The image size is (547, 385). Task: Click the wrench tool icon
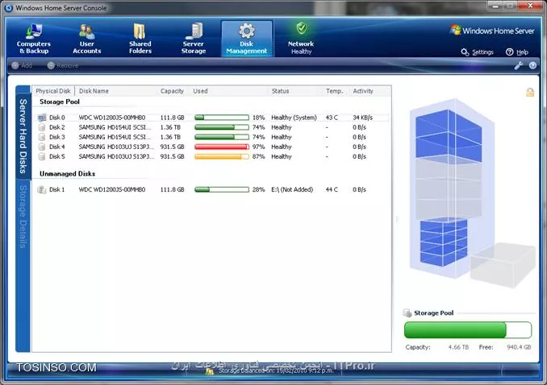pos(519,65)
